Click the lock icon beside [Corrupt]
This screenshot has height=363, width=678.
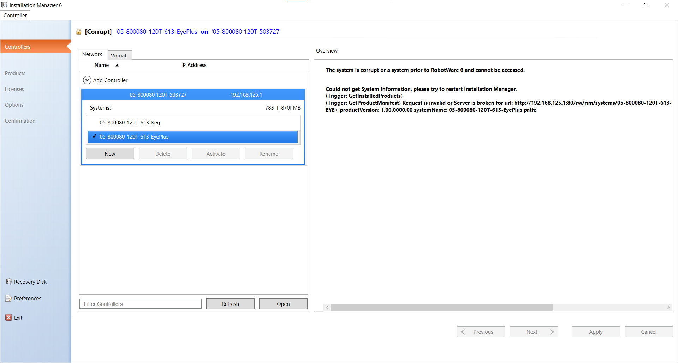(x=79, y=32)
